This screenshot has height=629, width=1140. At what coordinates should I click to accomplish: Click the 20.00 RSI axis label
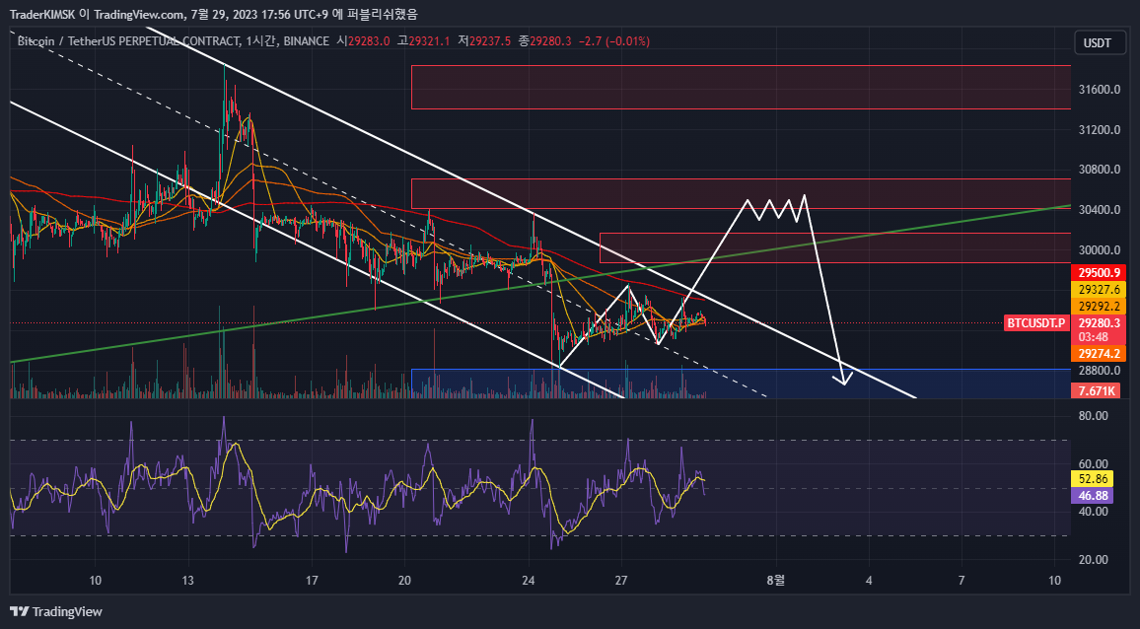pyautogui.click(x=1093, y=560)
